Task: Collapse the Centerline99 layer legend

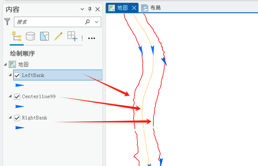Action: 10,96
